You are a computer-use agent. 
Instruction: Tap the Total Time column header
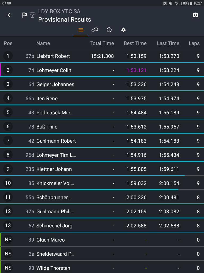tap(102, 43)
